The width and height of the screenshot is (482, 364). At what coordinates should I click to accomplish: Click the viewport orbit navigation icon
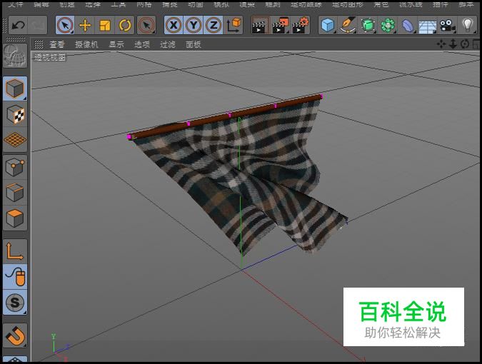coord(464,44)
